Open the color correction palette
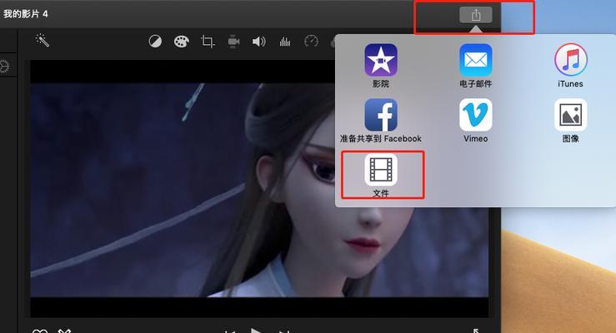616x333 pixels. click(x=182, y=41)
